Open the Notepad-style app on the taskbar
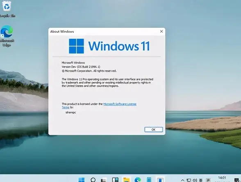241x182 pixels. (x=149, y=180)
